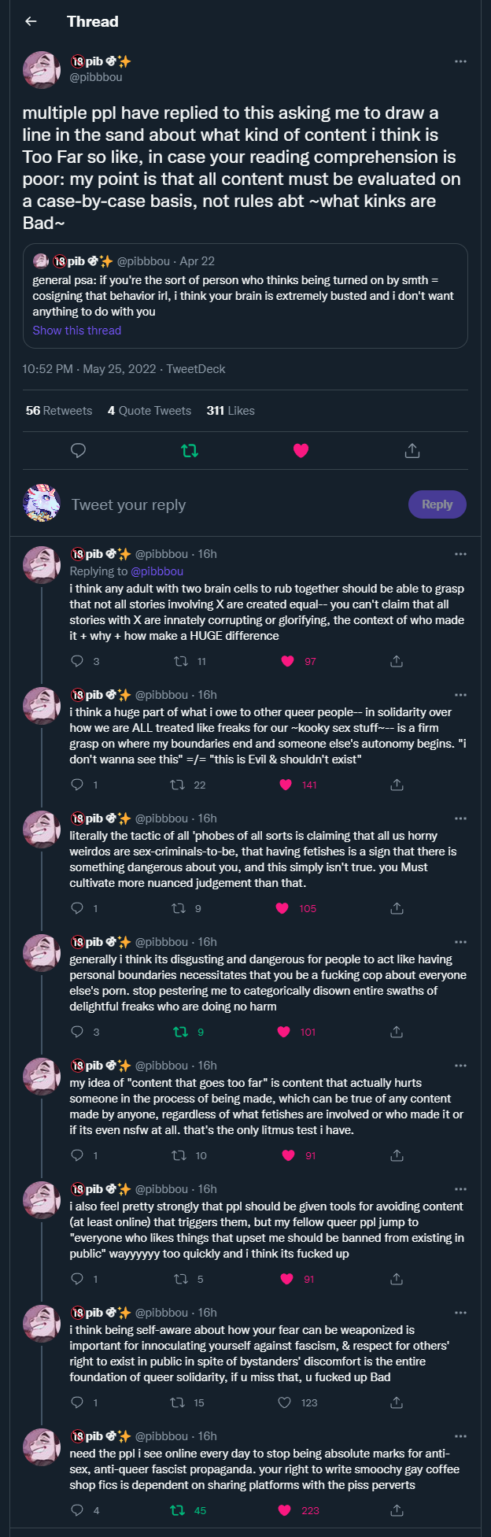This screenshot has width=491, height=1537.
Task: Open the 4 Quote Tweets list
Action: point(150,411)
